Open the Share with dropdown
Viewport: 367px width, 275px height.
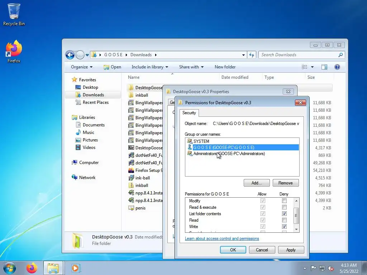(x=191, y=67)
